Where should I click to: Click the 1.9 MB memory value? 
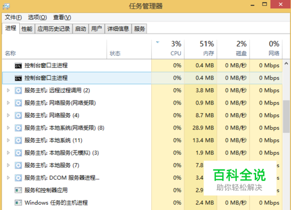pos(205,153)
